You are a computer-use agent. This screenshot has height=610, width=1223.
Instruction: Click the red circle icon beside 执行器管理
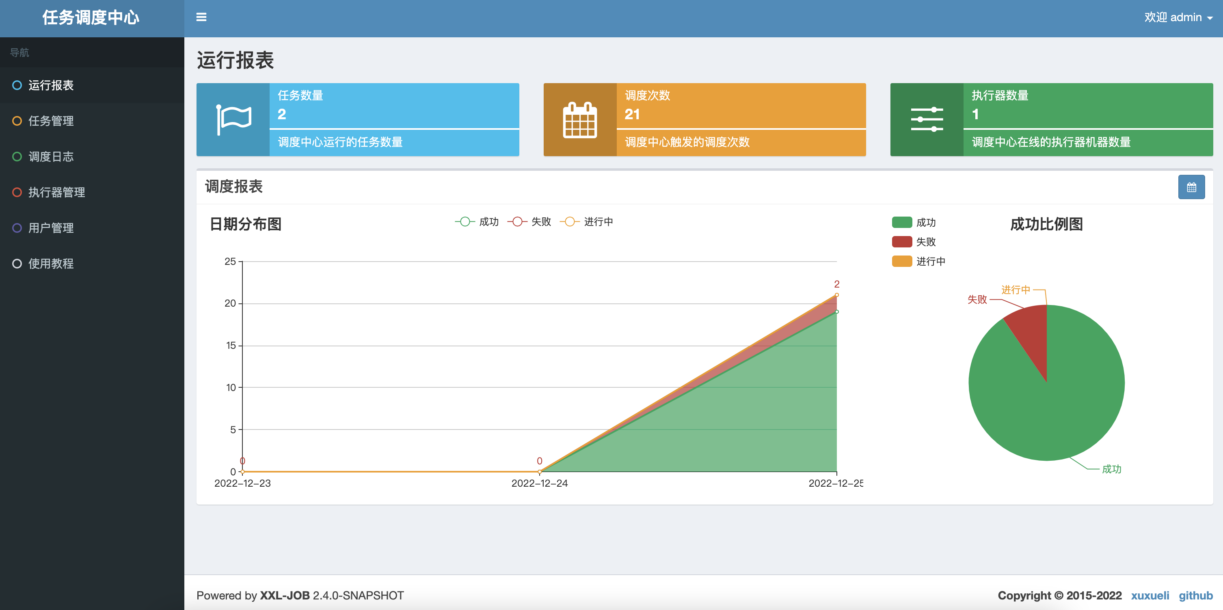tap(17, 192)
